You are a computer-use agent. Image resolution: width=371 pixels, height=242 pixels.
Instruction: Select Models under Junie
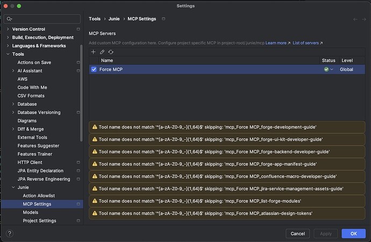click(30, 212)
